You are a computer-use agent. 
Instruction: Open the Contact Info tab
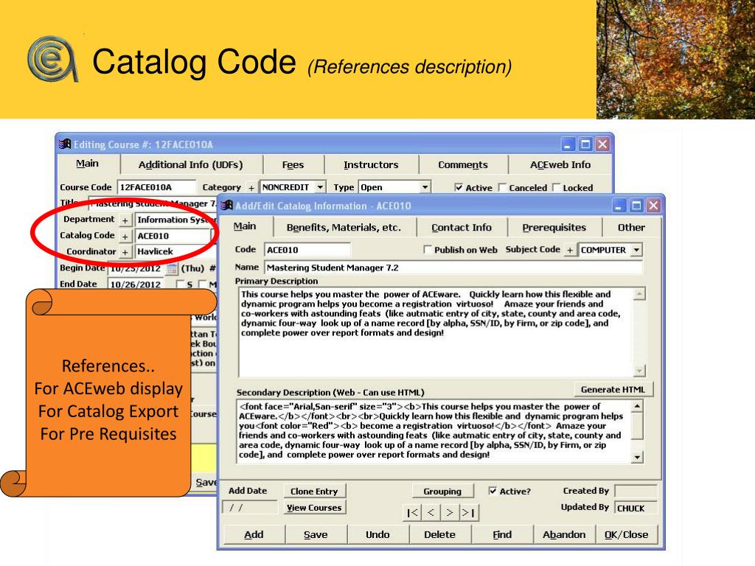click(x=462, y=227)
